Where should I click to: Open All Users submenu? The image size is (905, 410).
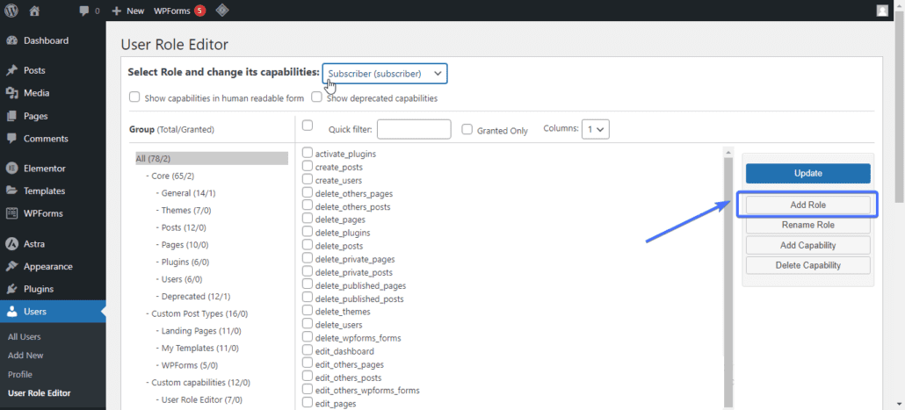click(x=25, y=337)
